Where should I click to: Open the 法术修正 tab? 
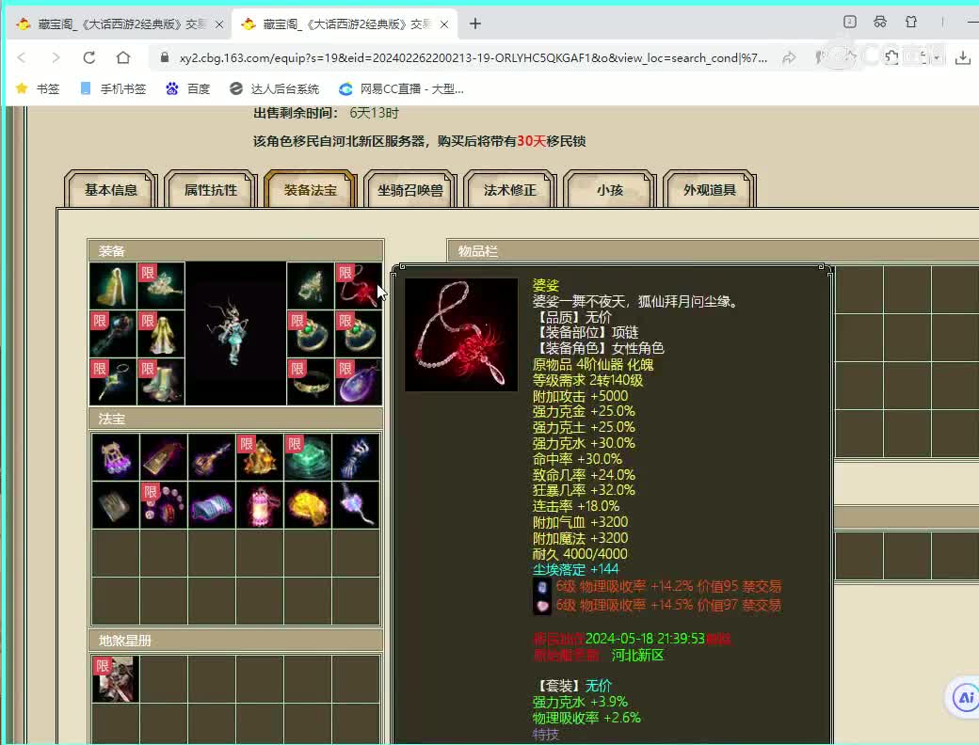coord(509,190)
